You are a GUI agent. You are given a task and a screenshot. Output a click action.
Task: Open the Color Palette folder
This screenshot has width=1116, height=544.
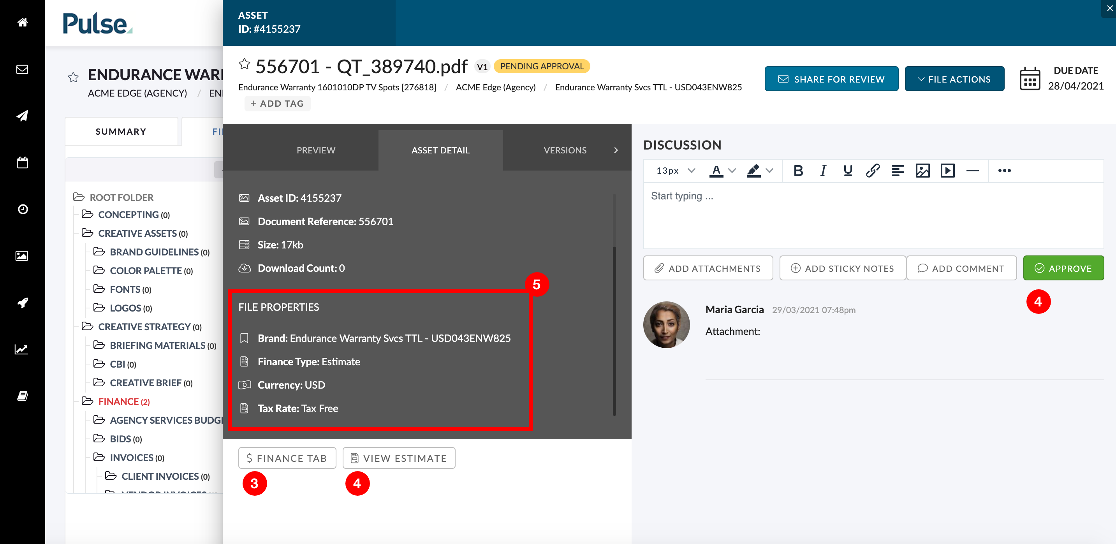click(143, 271)
